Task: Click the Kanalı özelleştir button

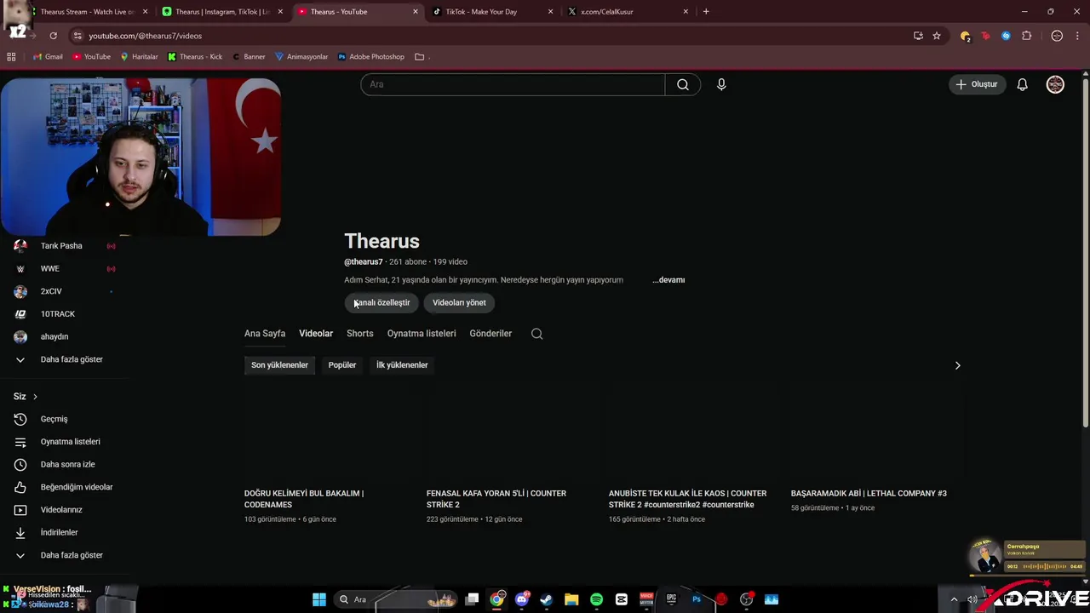Action: coord(381,303)
